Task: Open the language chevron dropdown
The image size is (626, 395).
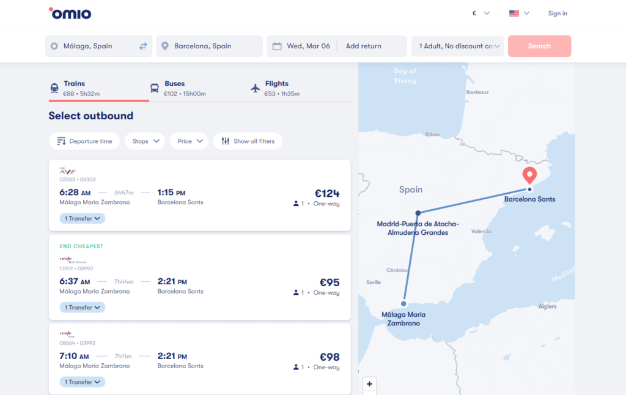Action: (526, 13)
